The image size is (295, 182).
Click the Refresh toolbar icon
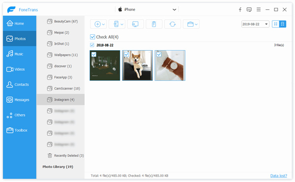tap(173, 24)
